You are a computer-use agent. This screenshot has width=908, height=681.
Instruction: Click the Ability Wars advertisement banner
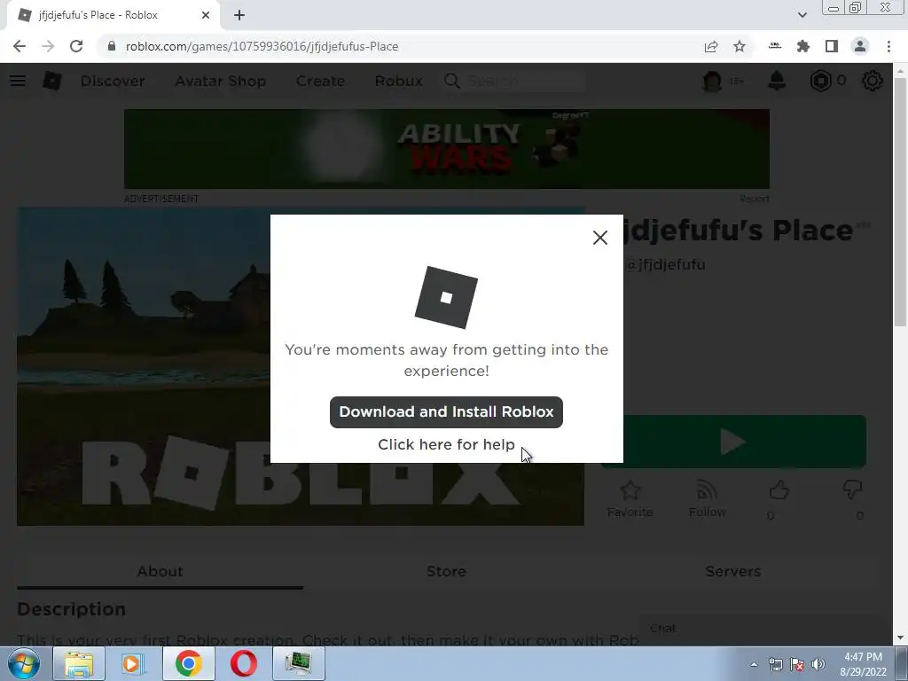click(x=447, y=149)
